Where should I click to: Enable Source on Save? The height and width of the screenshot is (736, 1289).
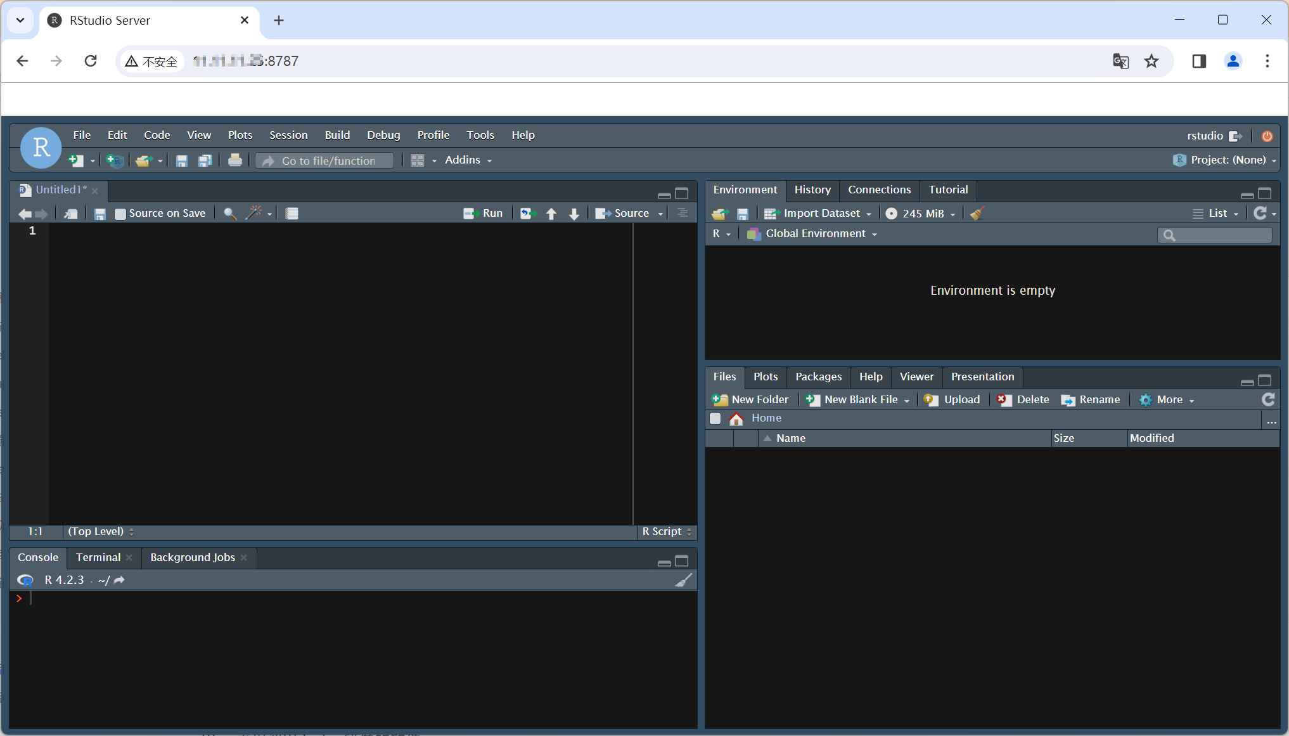(120, 214)
